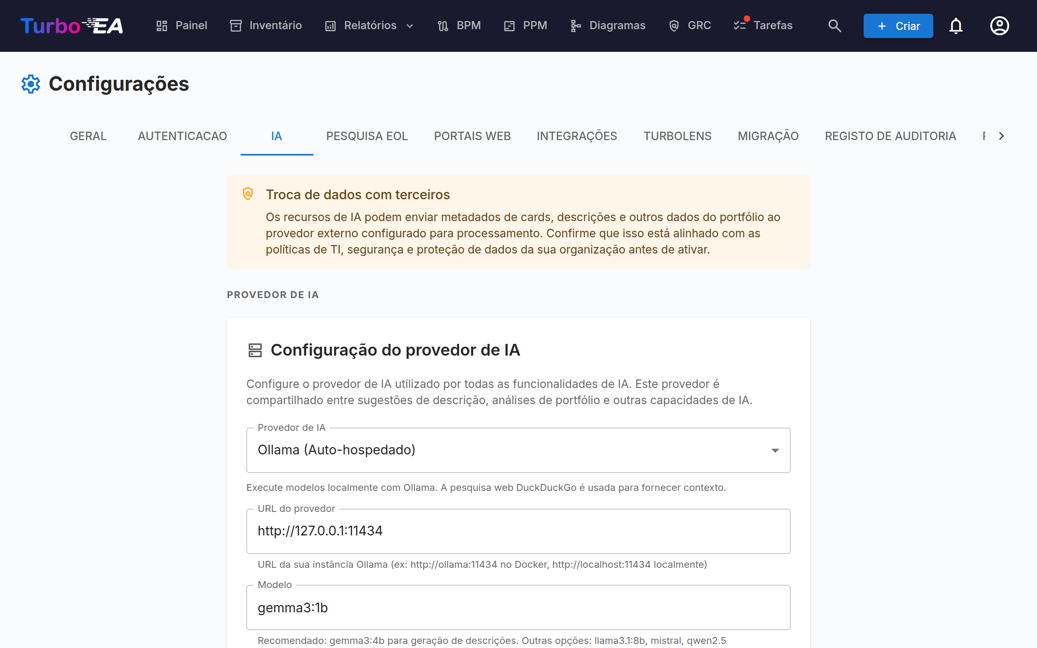Open the PORTAIS WEB tab
The image size is (1037, 648).
pyautogui.click(x=472, y=136)
